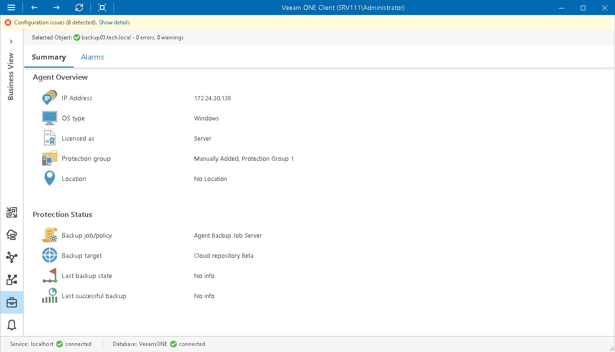Open the alarms bell icon in the sidebar

tap(12, 324)
